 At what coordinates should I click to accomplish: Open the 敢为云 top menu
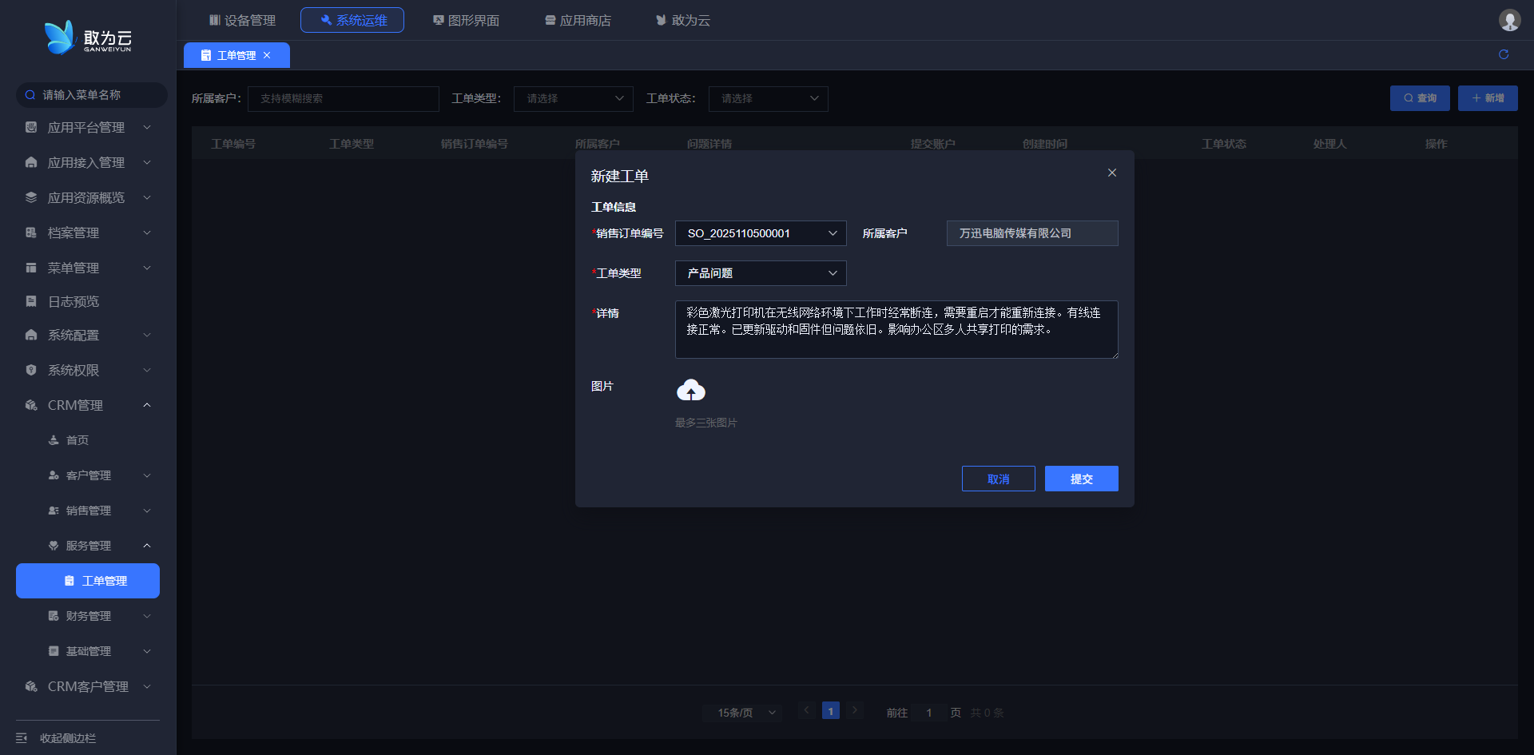point(683,20)
